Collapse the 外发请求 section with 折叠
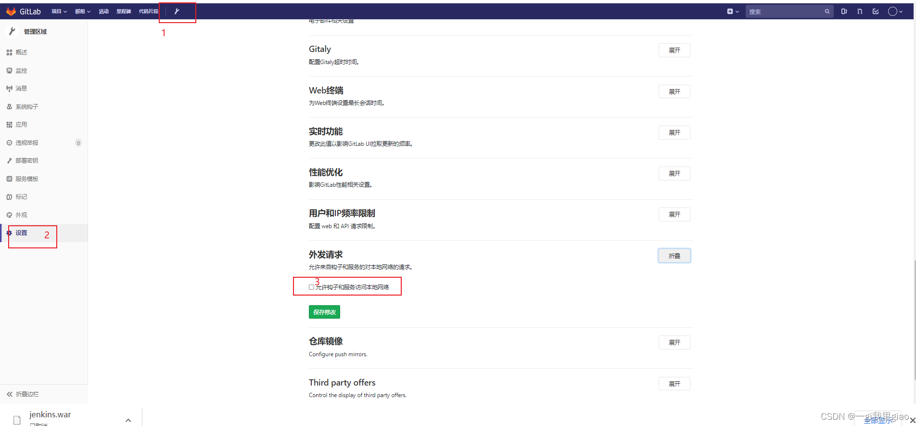This screenshot has height=426, width=916. click(x=674, y=256)
